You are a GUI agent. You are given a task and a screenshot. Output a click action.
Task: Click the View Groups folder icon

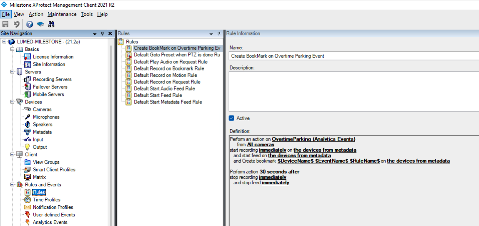[28, 162]
